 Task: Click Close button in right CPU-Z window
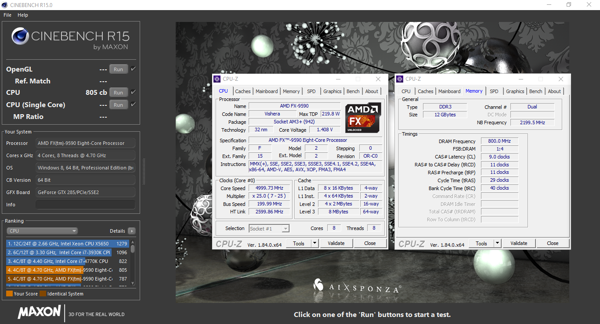553,243
